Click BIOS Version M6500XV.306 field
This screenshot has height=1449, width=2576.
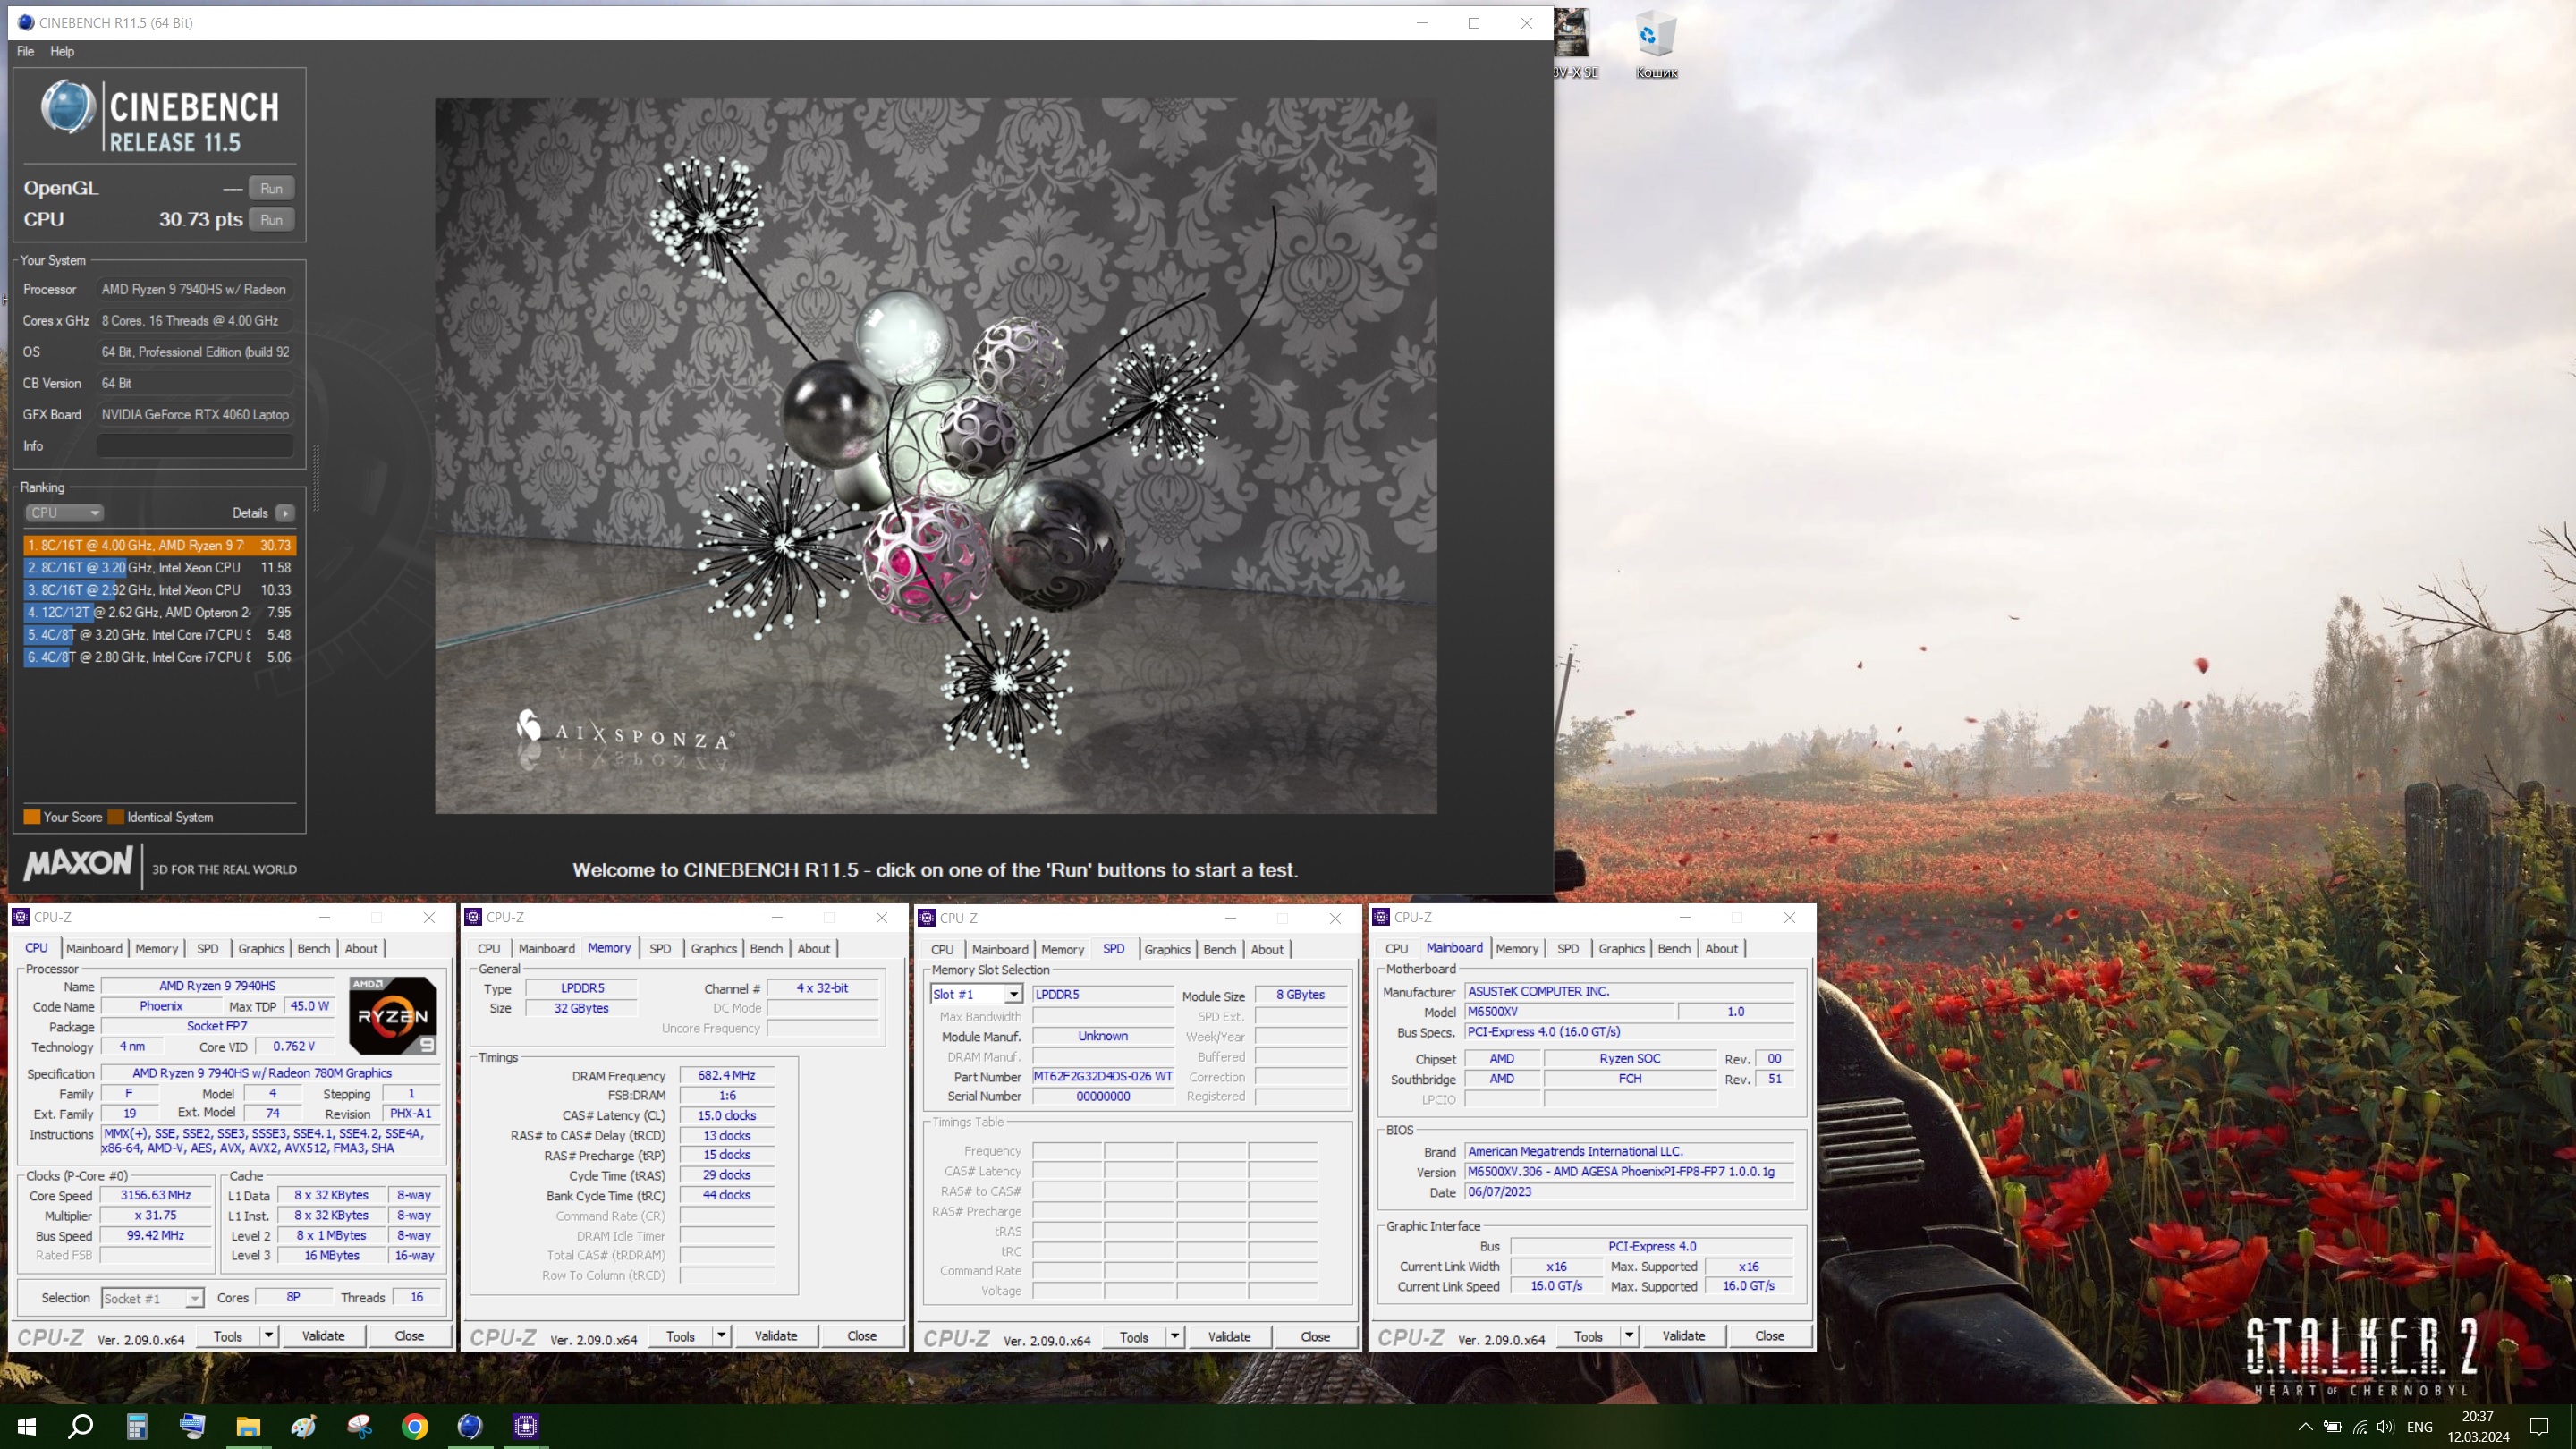click(x=1630, y=1172)
